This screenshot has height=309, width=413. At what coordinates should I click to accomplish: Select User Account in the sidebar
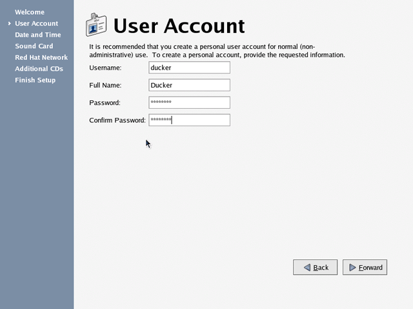36,24
